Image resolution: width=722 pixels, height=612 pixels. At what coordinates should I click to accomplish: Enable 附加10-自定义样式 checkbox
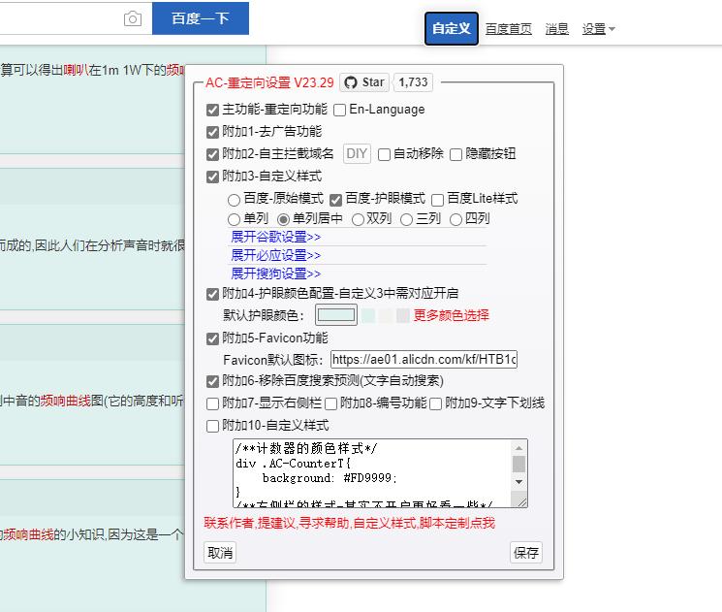pyautogui.click(x=212, y=427)
